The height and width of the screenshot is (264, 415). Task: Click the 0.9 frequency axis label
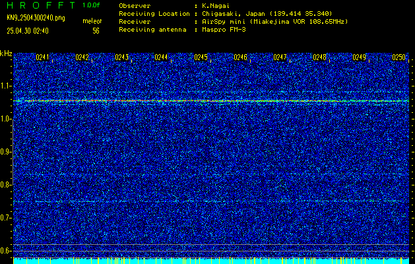[5, 152]
